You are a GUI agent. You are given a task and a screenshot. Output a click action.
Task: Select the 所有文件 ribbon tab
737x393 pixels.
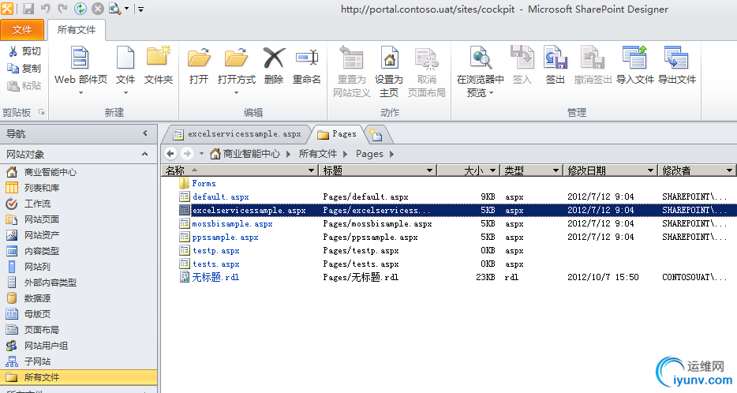(x=76, y=30)
